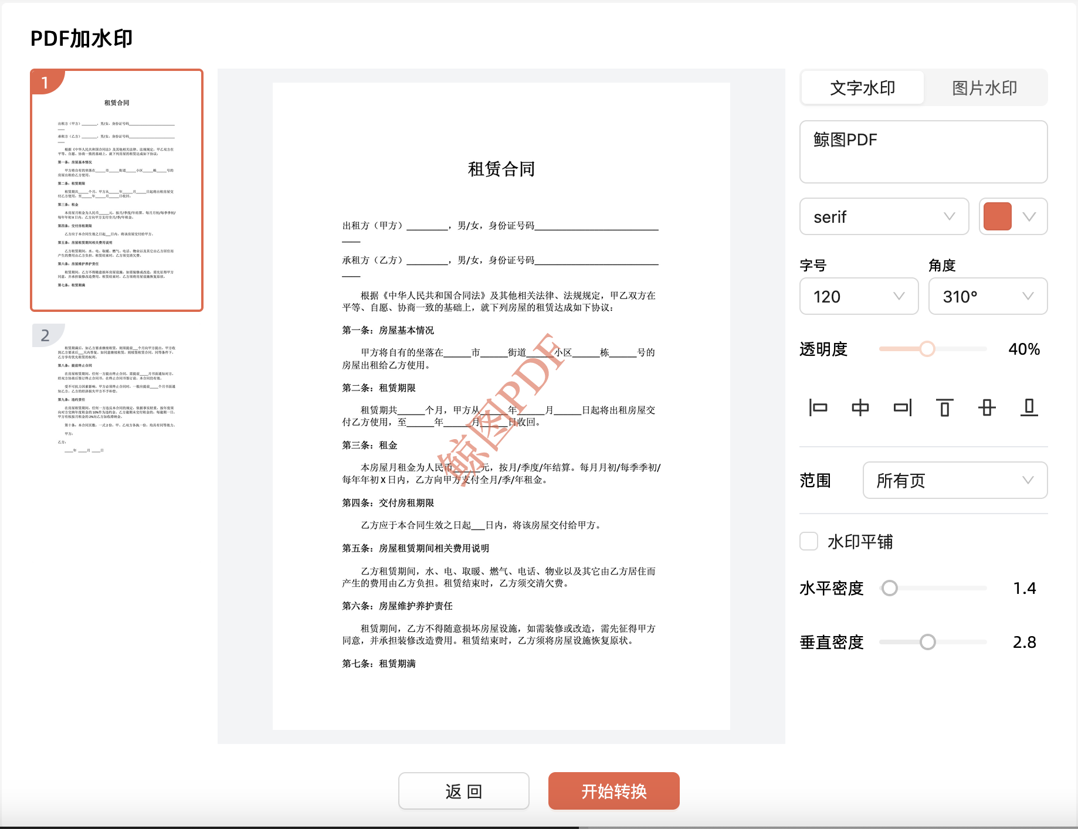Open the 所有页 range dropdown
The width and height of the screenshot is (1078, 829).
[955, 480]
